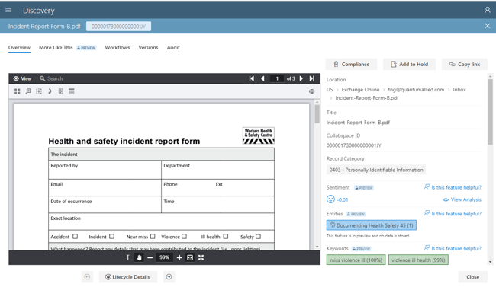Switch to the Workflows tab
This screenshot has height=290, width=496.
[x=118, y=48]
